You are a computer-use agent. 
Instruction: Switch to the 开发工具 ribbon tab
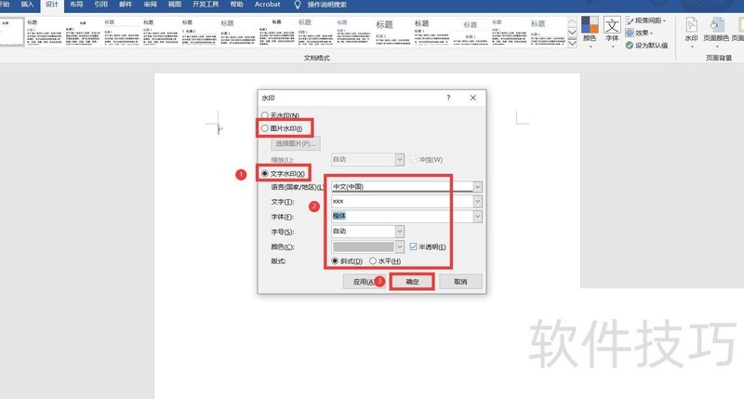coord(206,5)
